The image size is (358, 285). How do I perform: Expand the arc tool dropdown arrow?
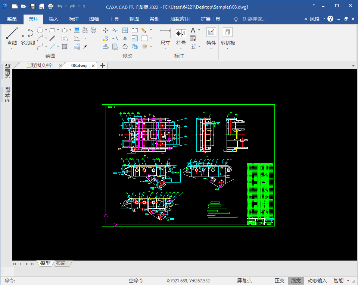click(46, 38)
